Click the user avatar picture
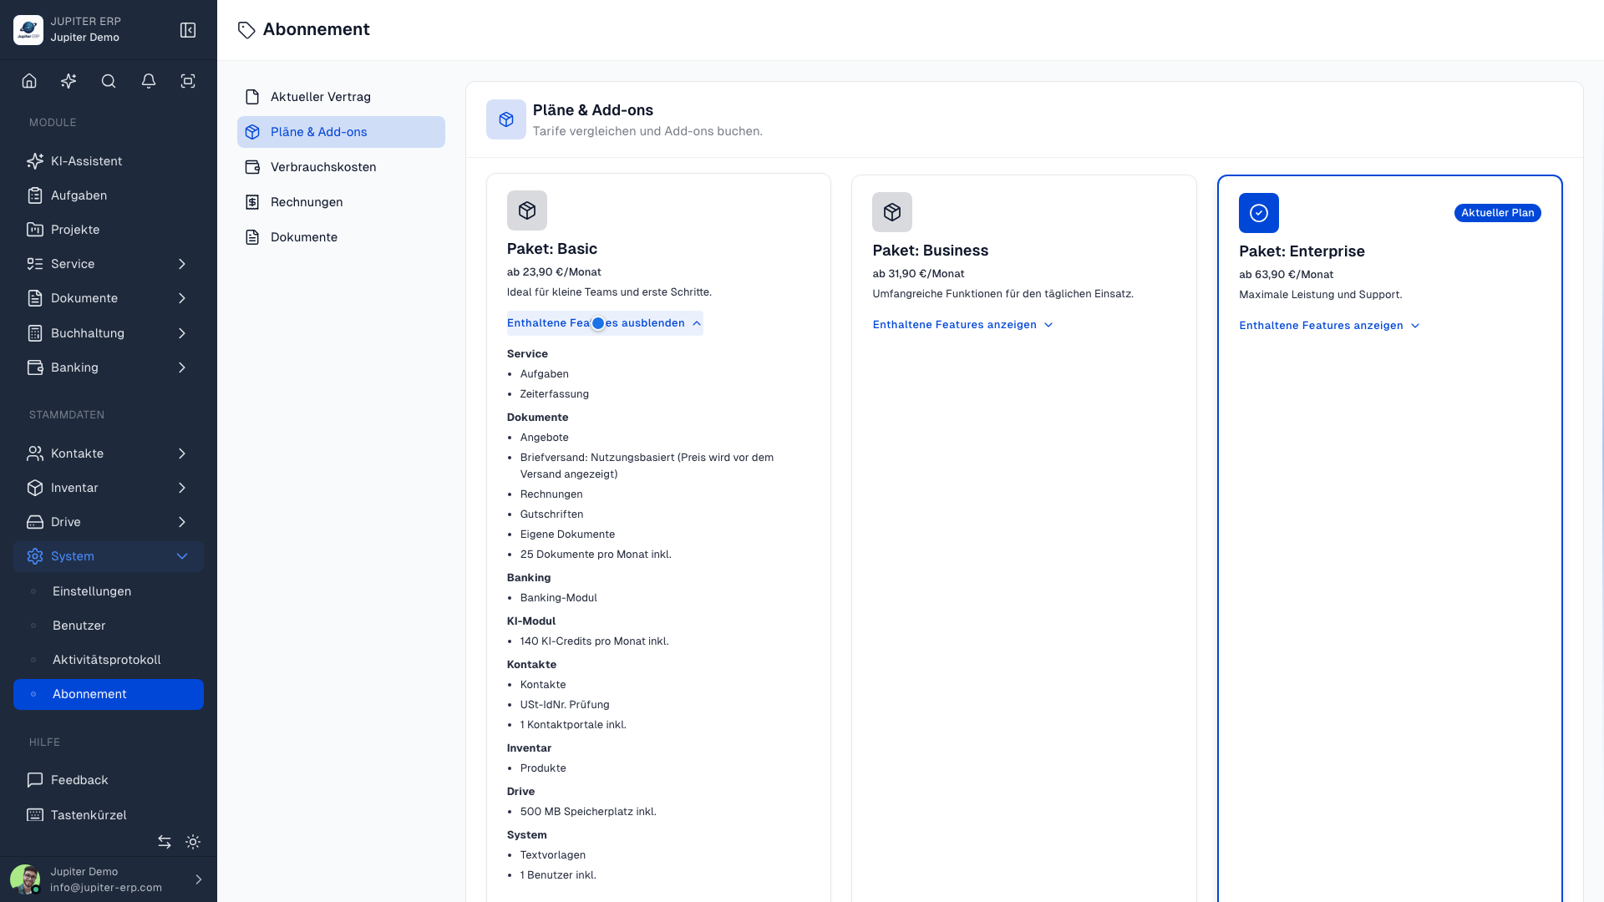Viewport: 1604px width, 902px height. 25,879
